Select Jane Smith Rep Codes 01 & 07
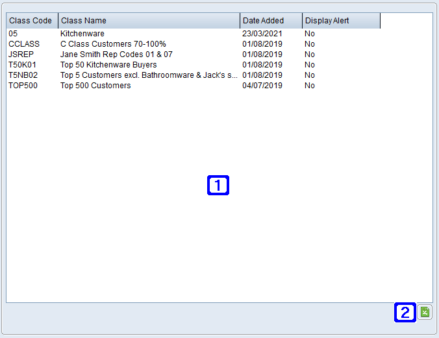The height and width of the screenshot is (338, 439). pyautogui.click(x=116, y=54)
